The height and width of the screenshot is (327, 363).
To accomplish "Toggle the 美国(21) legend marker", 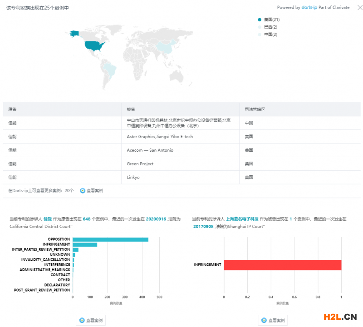I will (260, 20).
